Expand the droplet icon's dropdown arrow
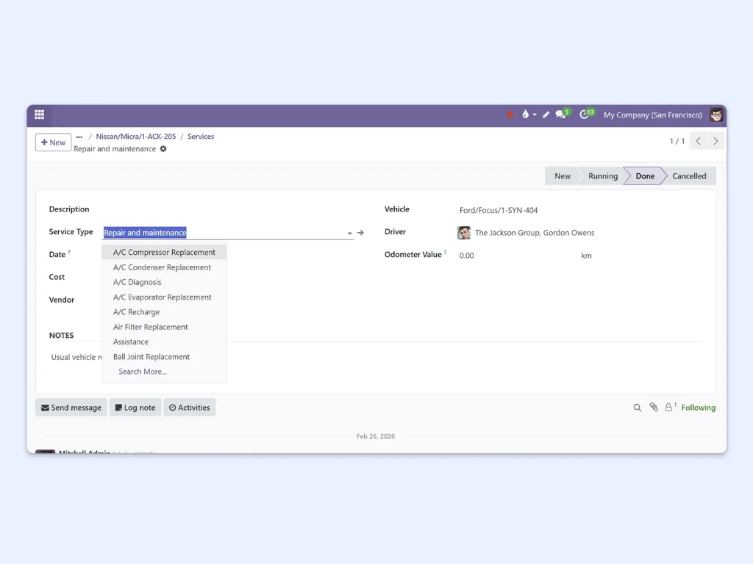The height and width of the screenshot is (564, 753). [534, 116]
